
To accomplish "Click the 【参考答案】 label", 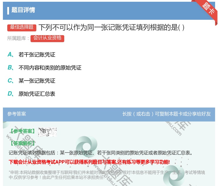I will click(23, 131).
